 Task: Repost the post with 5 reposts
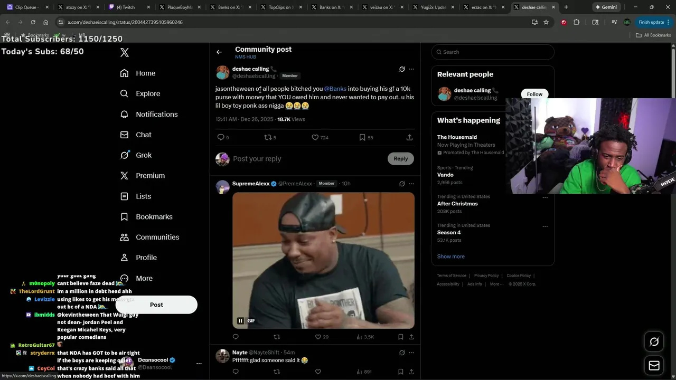(x=268, y=137)
